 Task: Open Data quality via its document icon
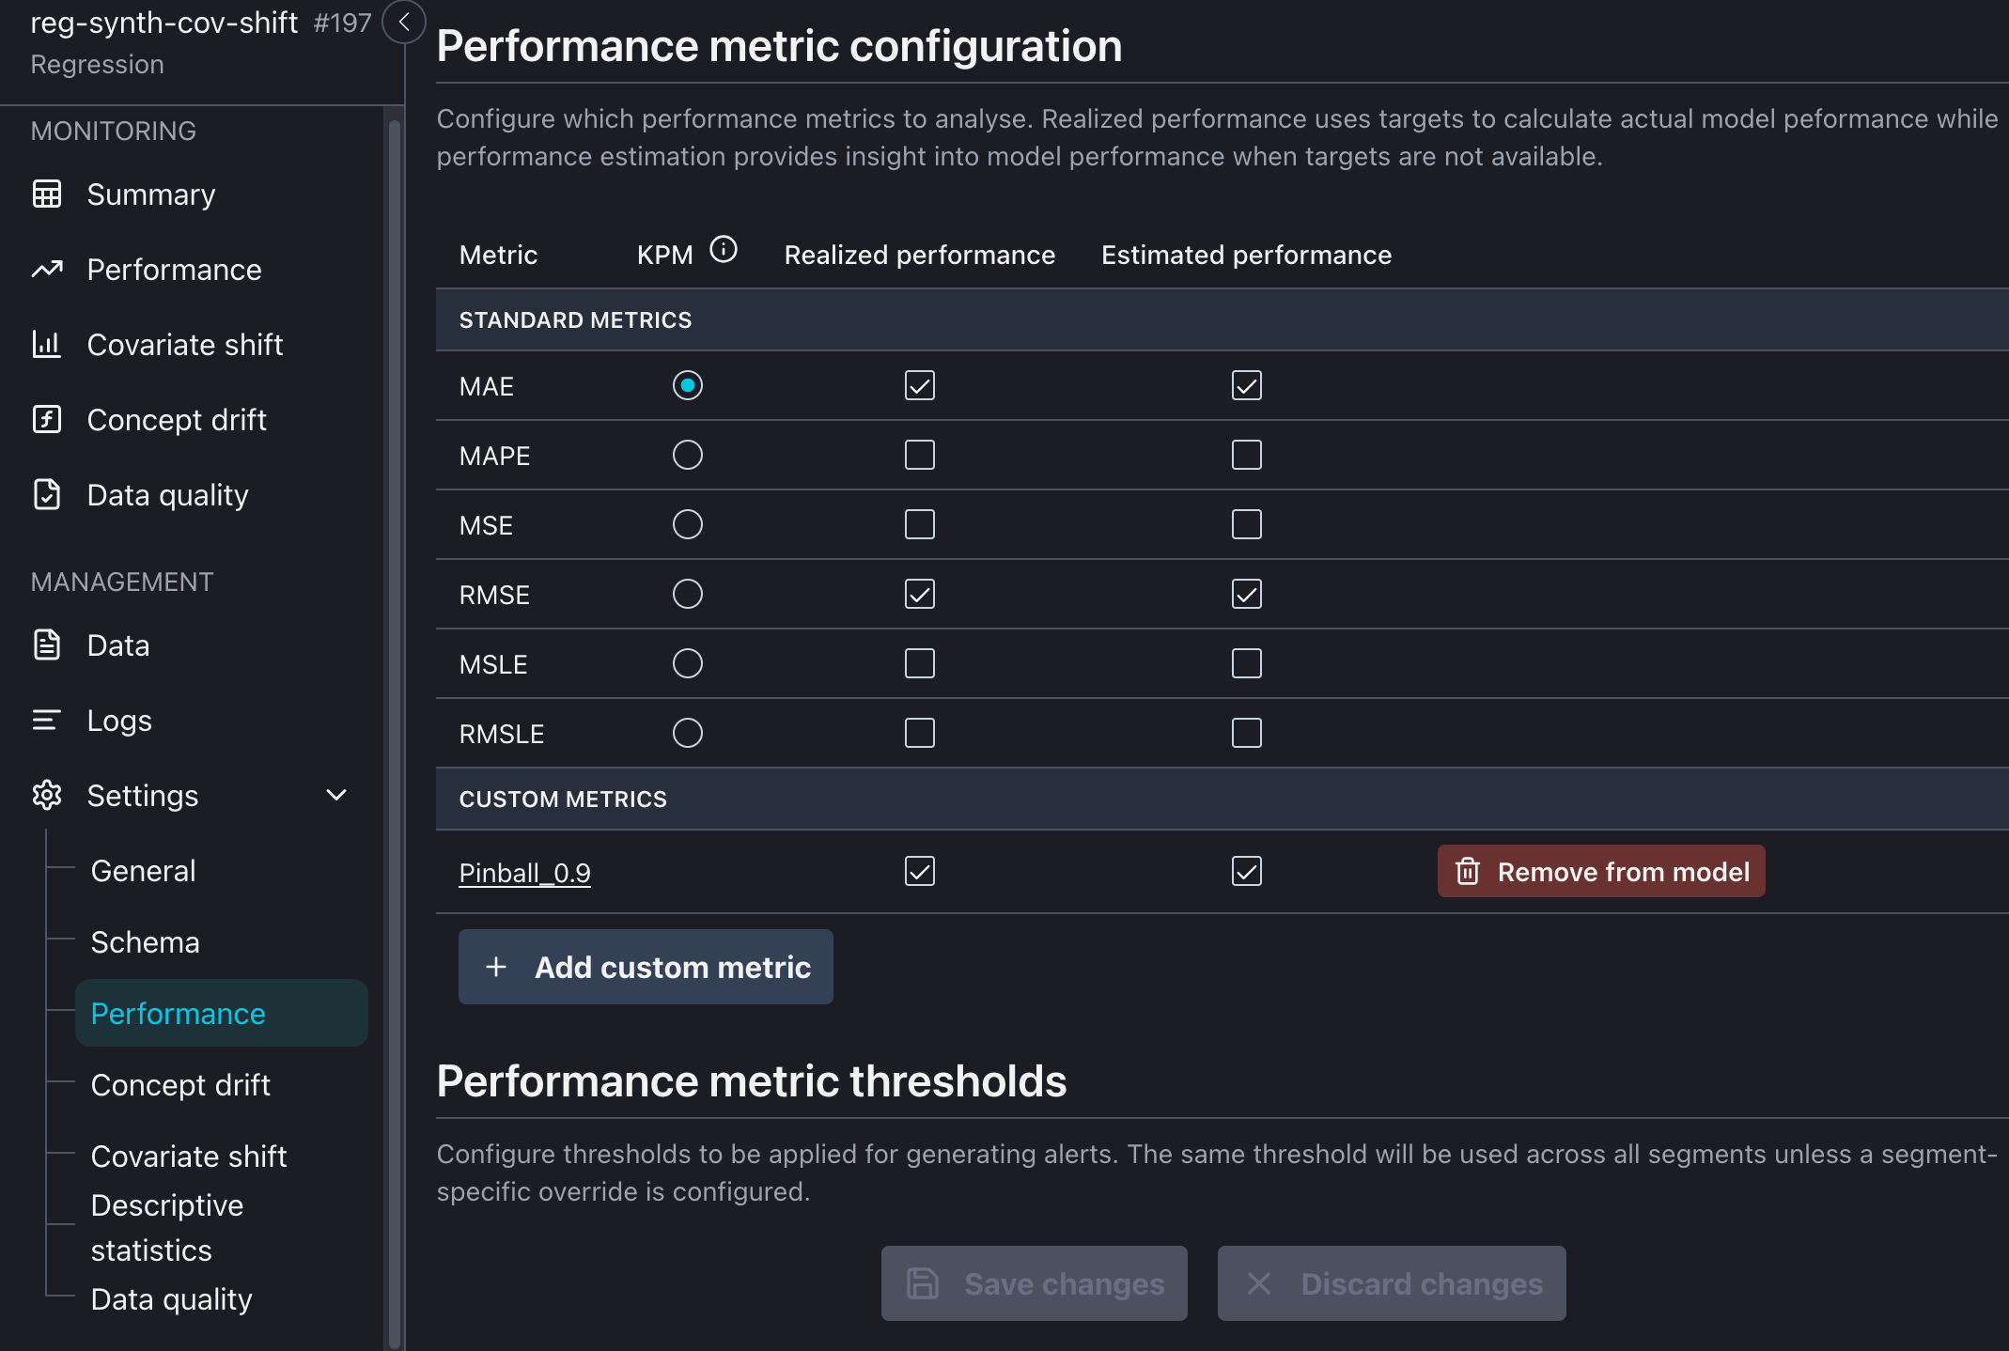pyautogui.click(x=48, y=495)
